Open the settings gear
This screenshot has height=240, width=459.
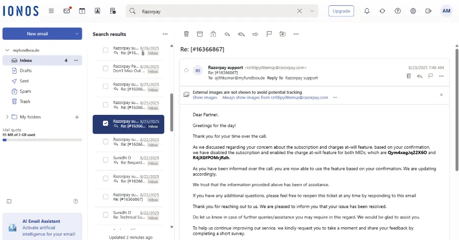413,11
